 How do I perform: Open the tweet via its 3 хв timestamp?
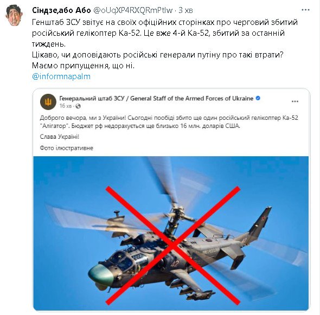tap(185, 10)
